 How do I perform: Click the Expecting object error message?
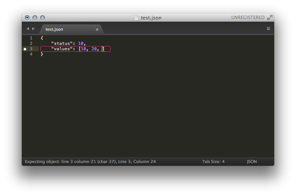pyautogui.click(x=90, y=161)
